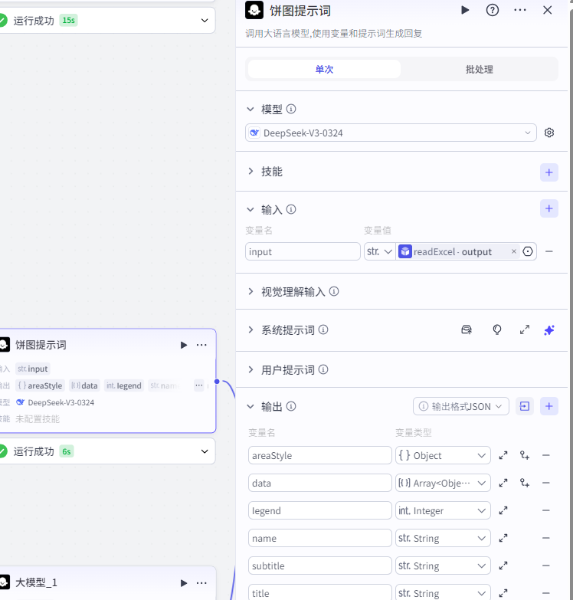Screen dimensions: 573x600
Task: Show info tooltip for 用户提示词
Action: (x=323, y=369)
